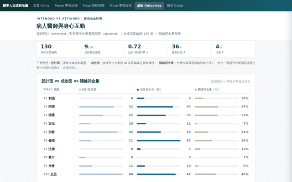The width and height of the screenshot is (292, 182).
Task: Open Meso 課程管理 in navigation
Action: [94, 5]
